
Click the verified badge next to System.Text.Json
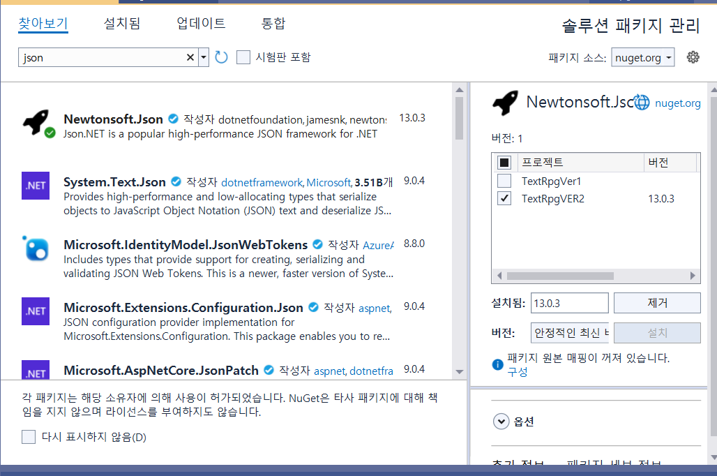(176, 181)
